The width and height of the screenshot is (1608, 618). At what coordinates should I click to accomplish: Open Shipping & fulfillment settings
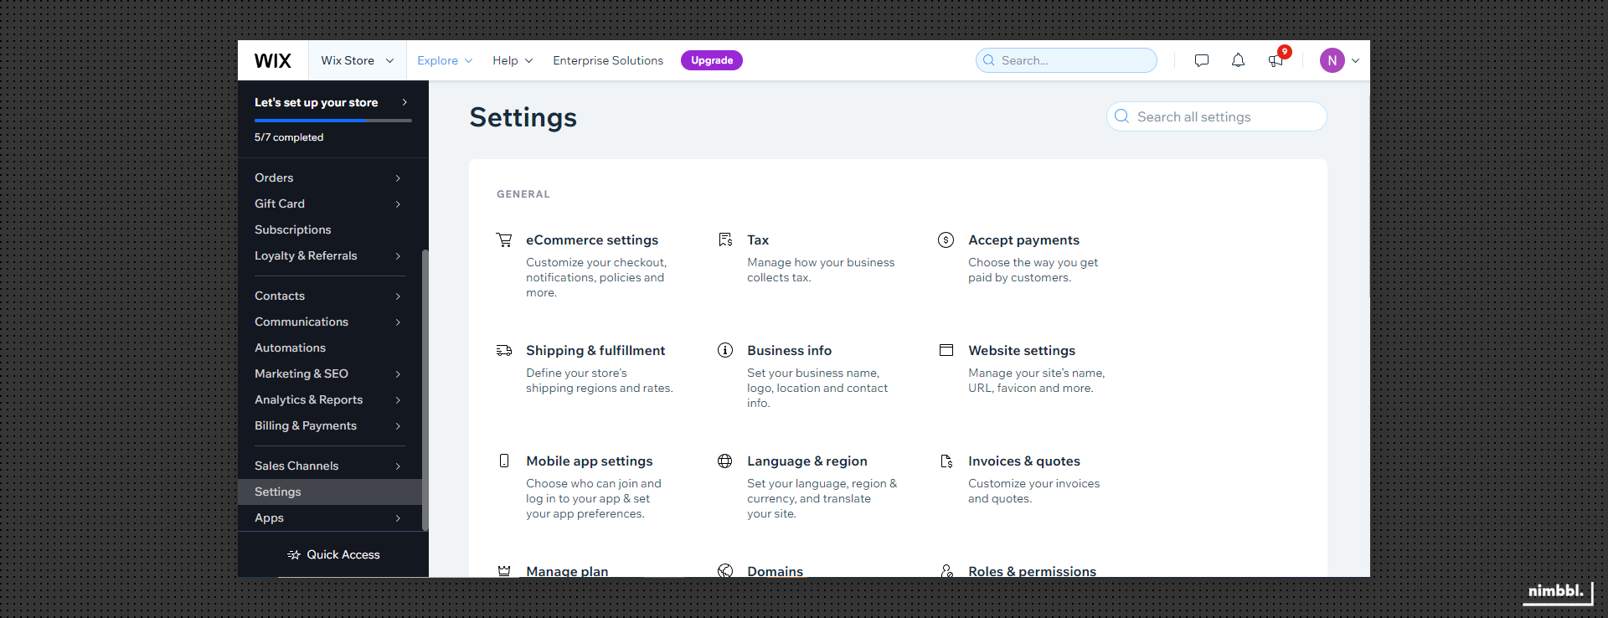(x=595, y=350)
